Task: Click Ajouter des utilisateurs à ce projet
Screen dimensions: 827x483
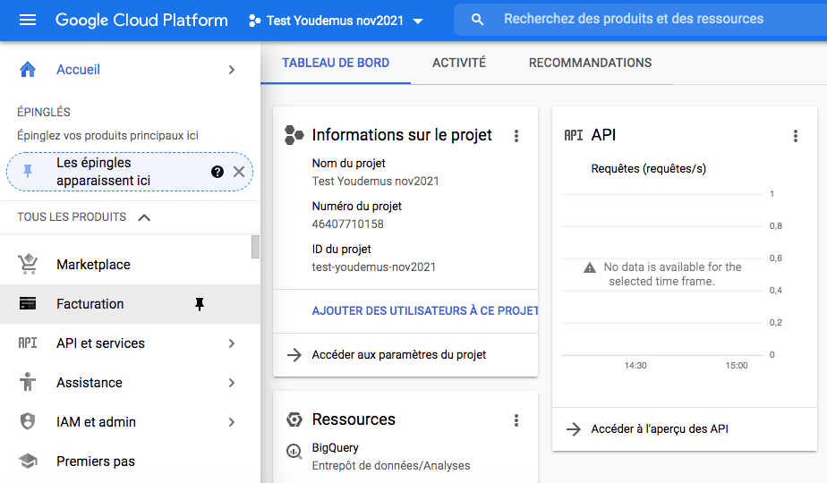Action: pyautogui.click(x=424, y=311)
